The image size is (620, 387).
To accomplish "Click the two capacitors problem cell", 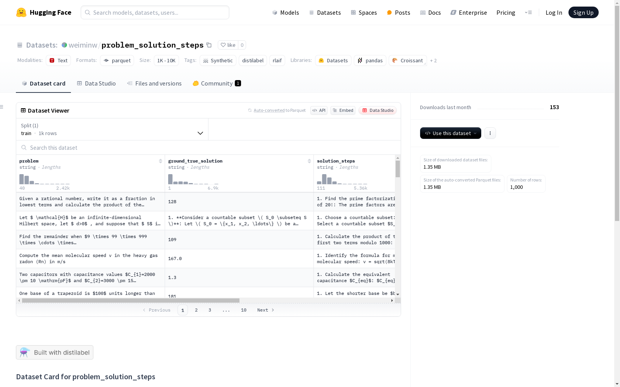I will [x=91, y=277].
